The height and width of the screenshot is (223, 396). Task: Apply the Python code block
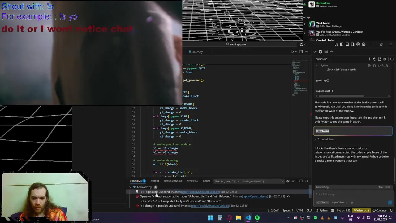click(383, 66)
